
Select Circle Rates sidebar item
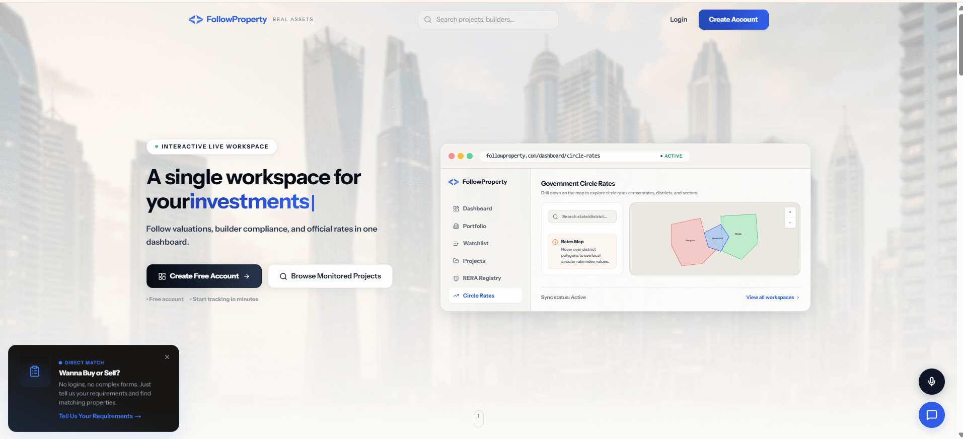click(485, 296)
